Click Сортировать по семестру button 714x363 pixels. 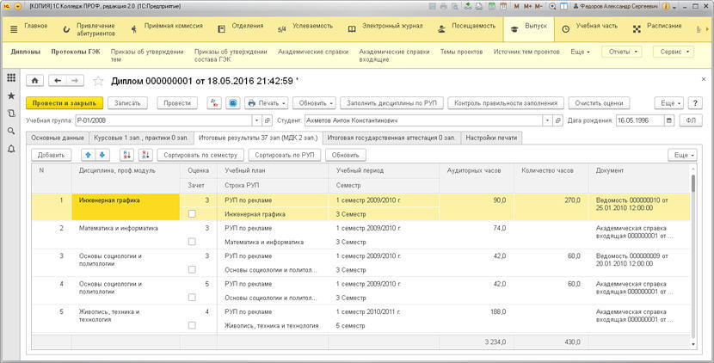200,155
